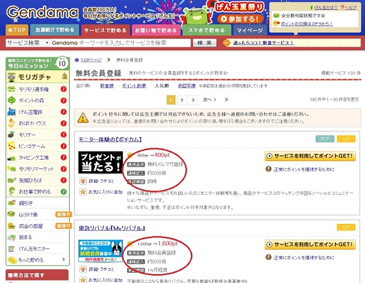The width and height of the screenshot is (365, 283).
Task: Click サービスを利用してポイントGET for ポチカム
Action: click(x=310, y=156)
